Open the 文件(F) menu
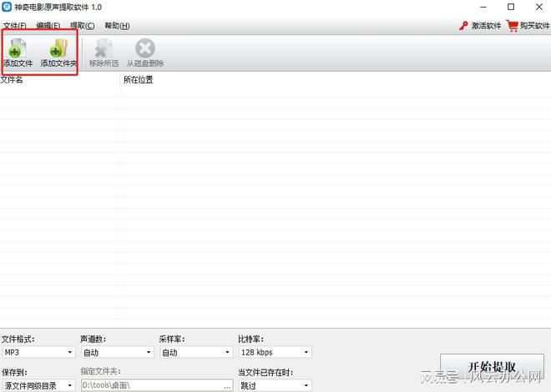Image resolution: width=551 pixels, height=392 pixels. 15,26
